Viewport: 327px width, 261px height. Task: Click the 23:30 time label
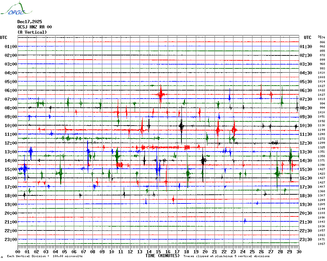306,240
